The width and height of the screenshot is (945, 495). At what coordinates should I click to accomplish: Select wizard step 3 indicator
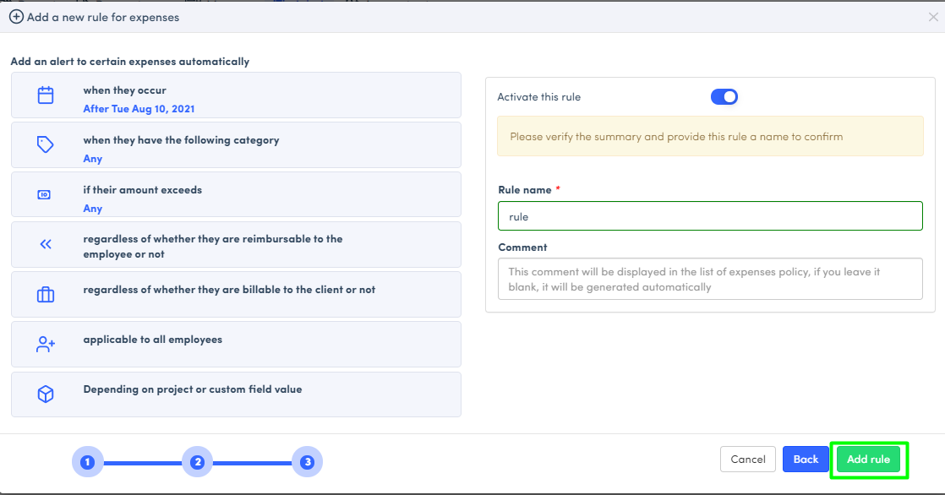click(307, 462)
